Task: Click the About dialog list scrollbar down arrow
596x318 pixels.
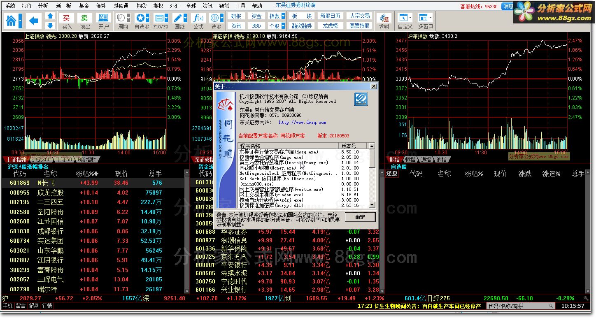Action: pyautogui.click(x=372, y=205)
